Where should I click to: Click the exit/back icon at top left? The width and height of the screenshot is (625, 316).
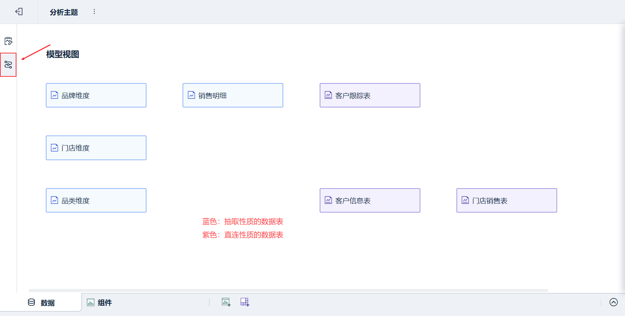pyautogui.click(x=19, y=12)
